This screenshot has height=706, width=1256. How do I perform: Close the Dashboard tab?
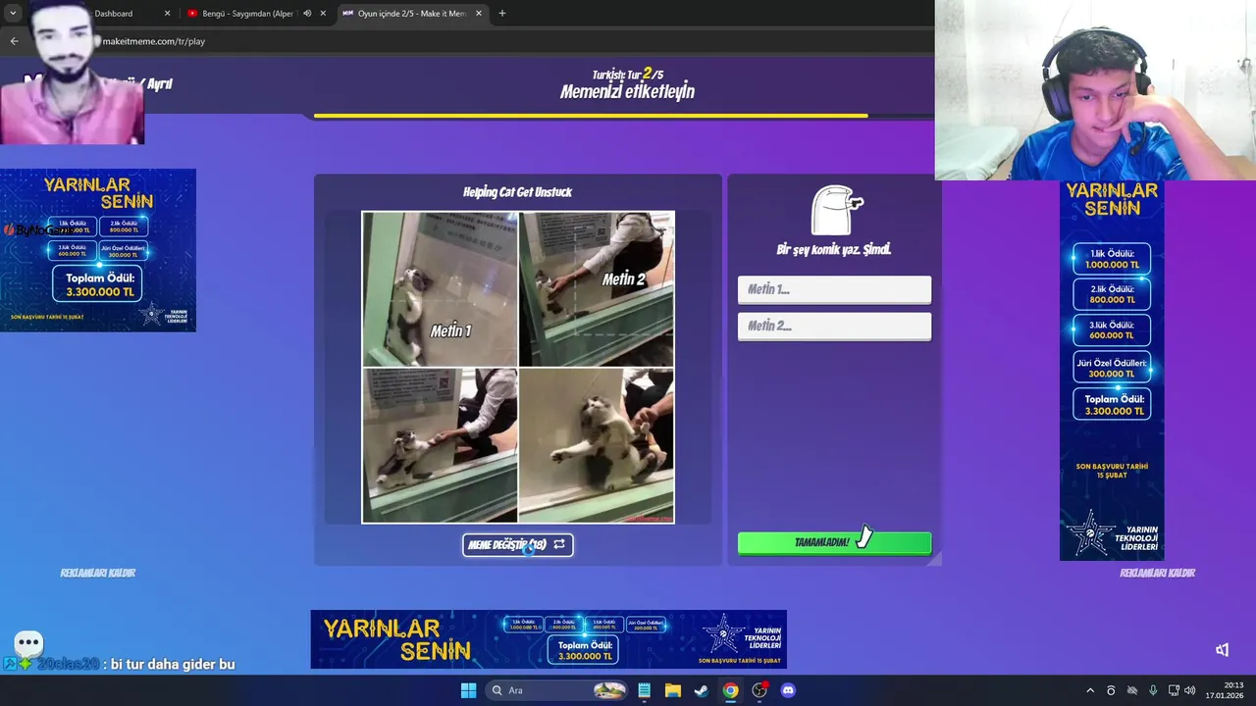[x=167, y=14]
